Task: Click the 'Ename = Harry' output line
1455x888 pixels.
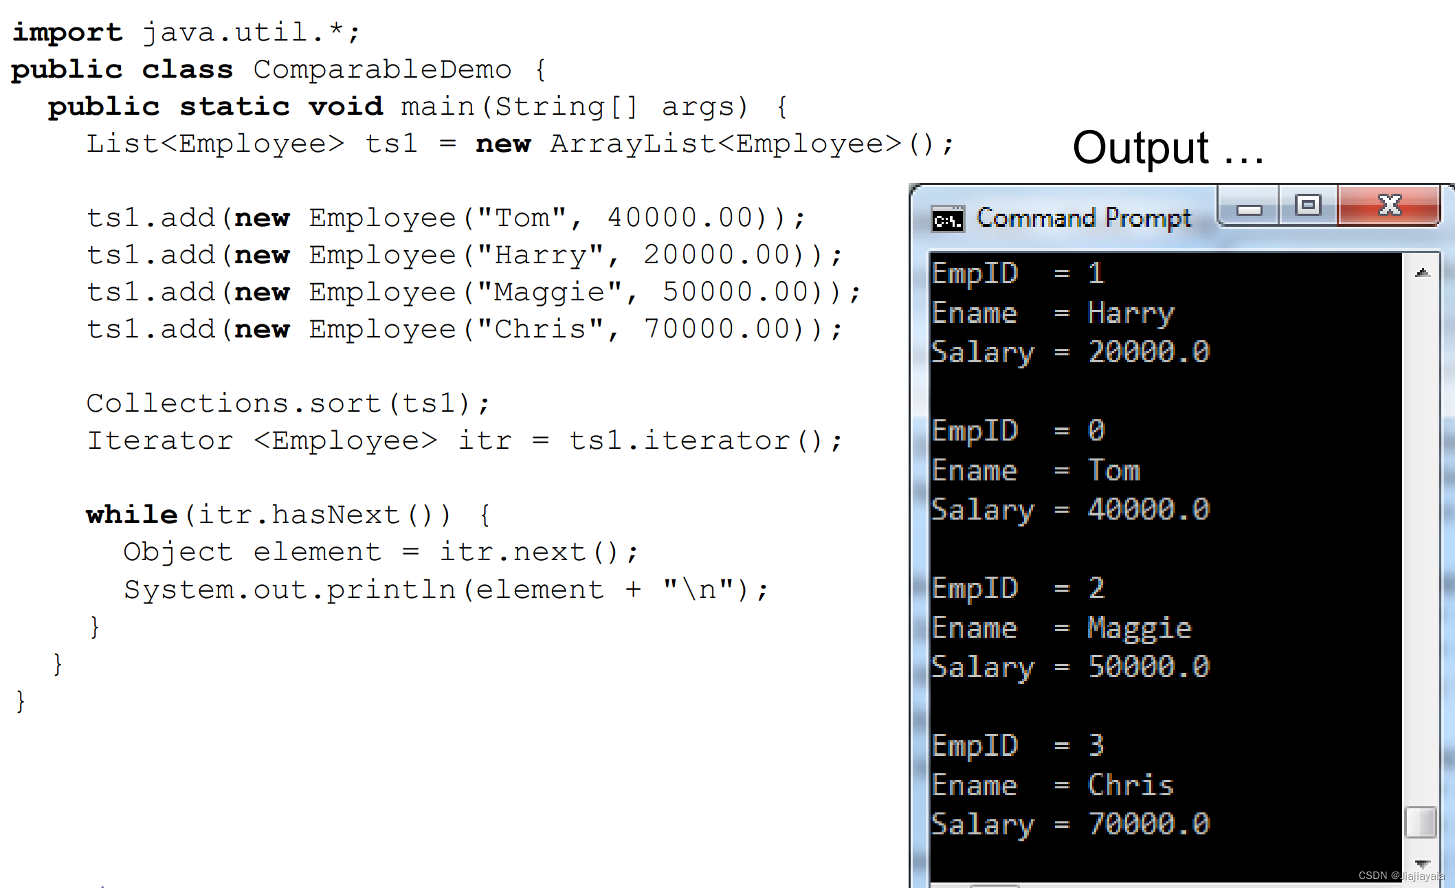Action: pyautogui.click(x=1053, y=313)
